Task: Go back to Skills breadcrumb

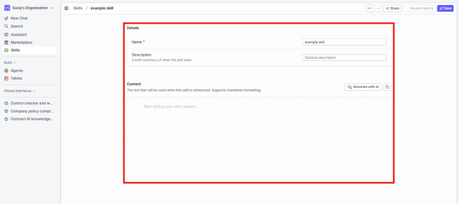Action: click(x=78, y=8)
